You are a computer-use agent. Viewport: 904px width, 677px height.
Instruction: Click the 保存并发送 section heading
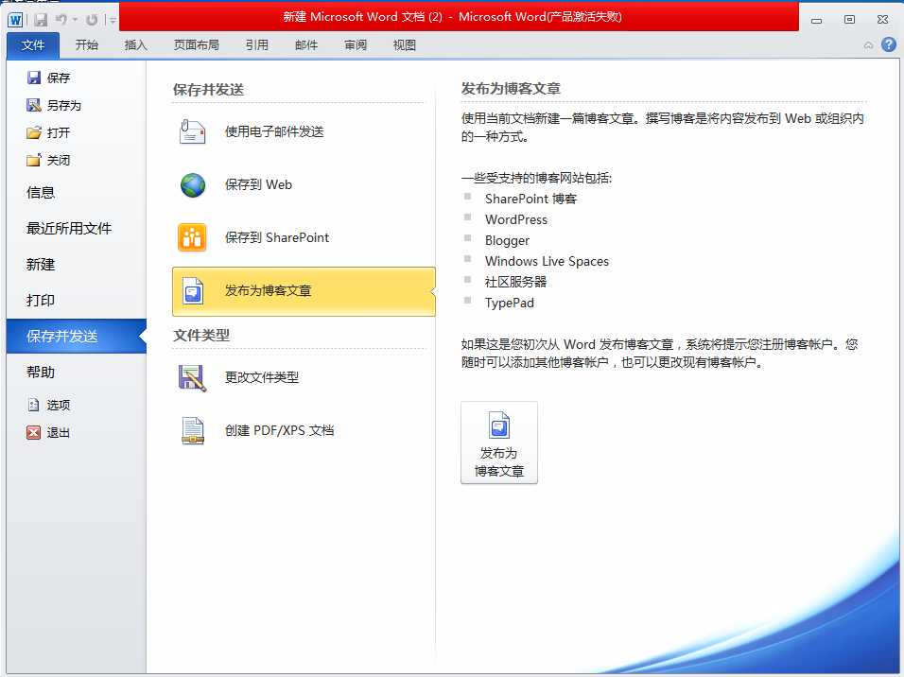point(208,90)
